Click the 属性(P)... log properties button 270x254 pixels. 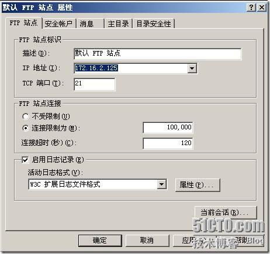[x=198, y=185]
